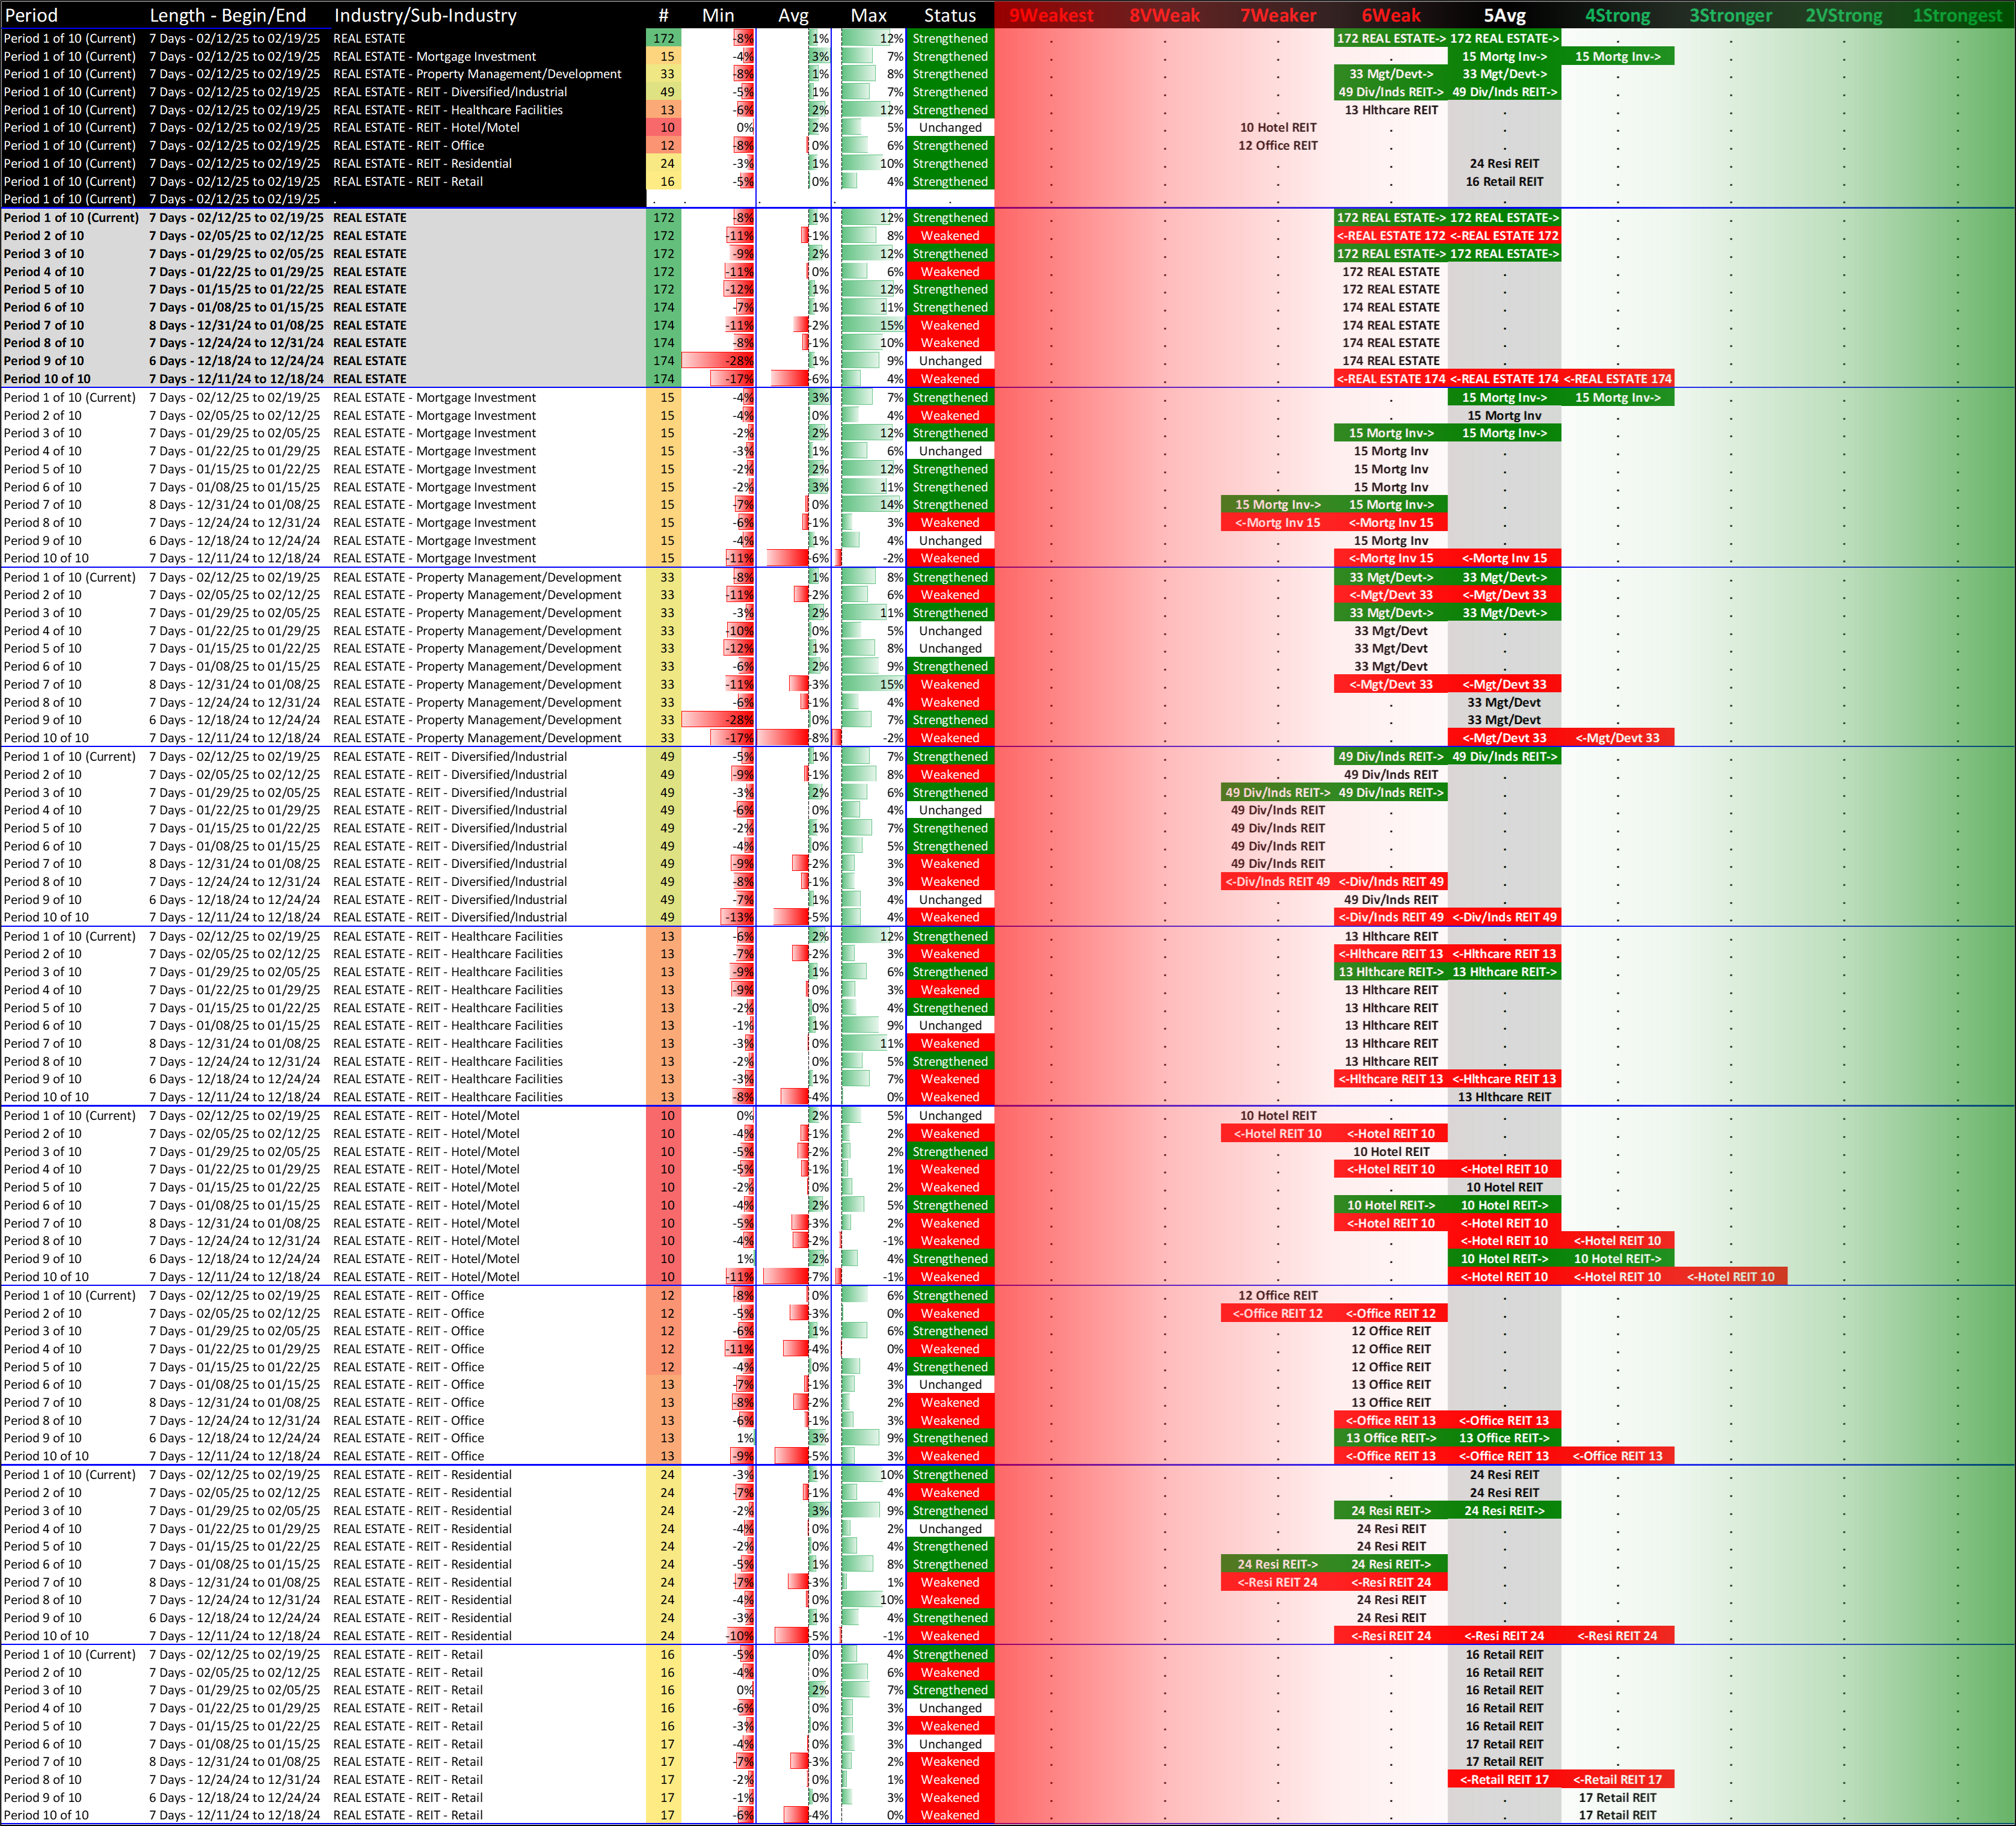Click green 24 Resi REIT cell under 7Weaker

(1277, 1564)
